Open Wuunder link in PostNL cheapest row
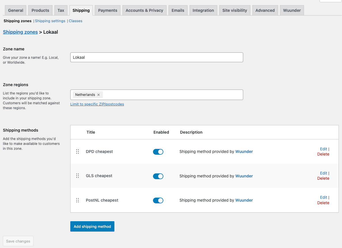The height and width of the screenshot is (248, 342). 244,200
